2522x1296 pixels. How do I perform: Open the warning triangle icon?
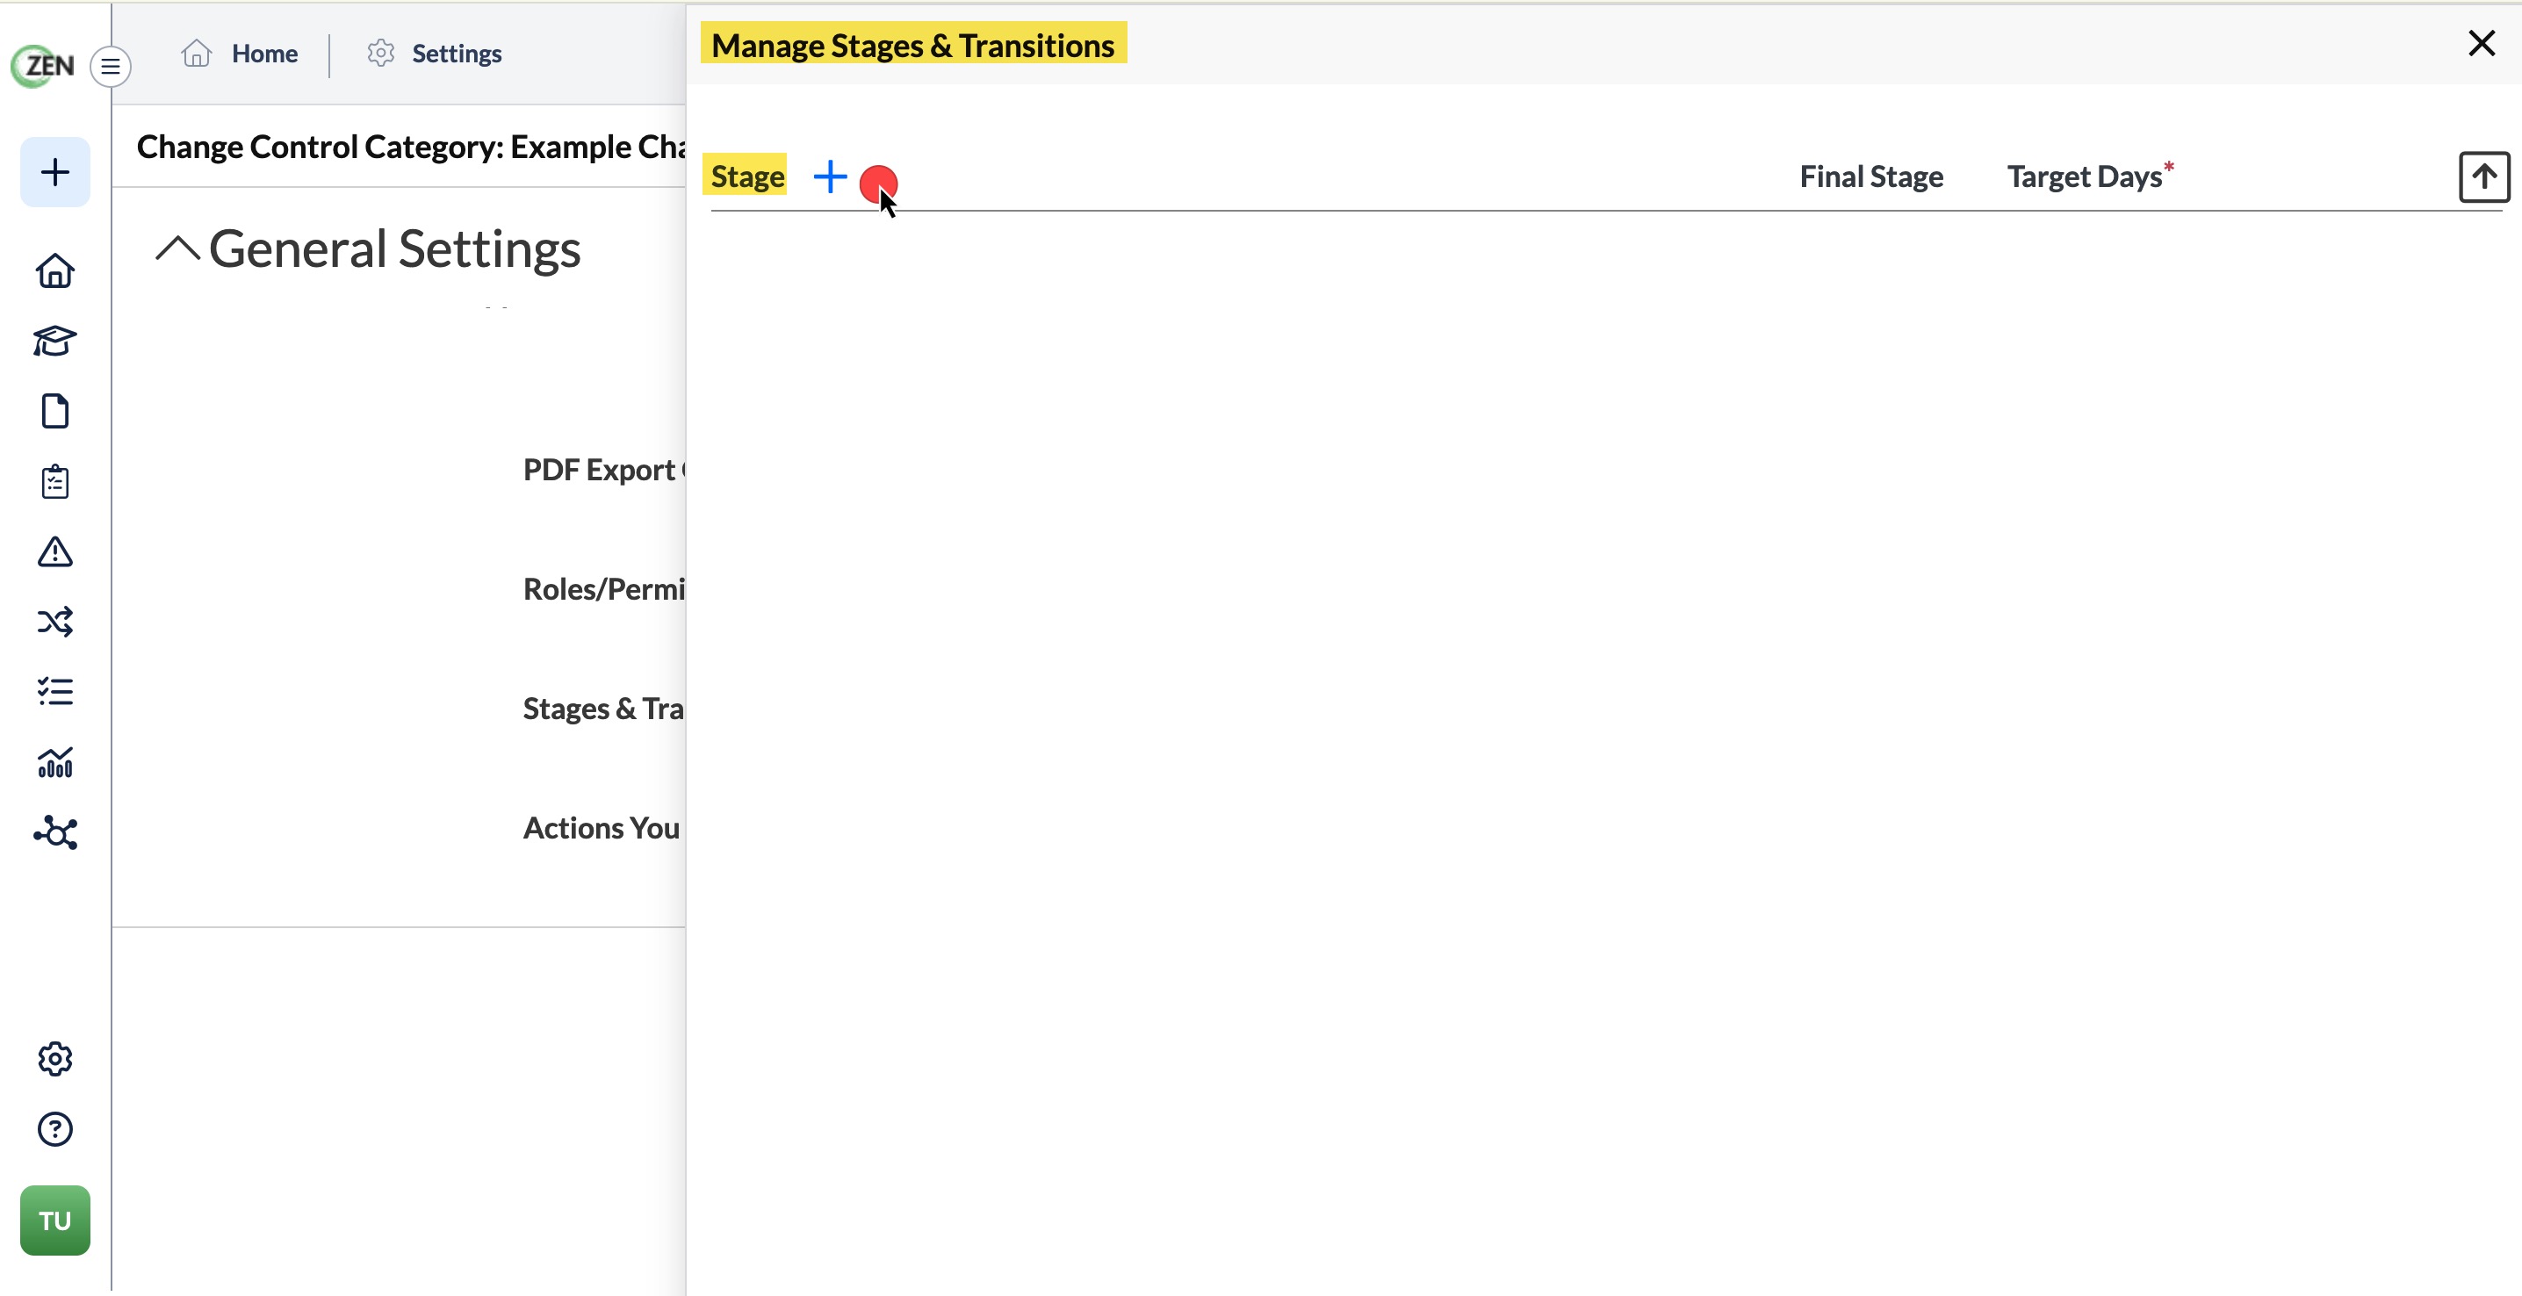pos(54,552)
